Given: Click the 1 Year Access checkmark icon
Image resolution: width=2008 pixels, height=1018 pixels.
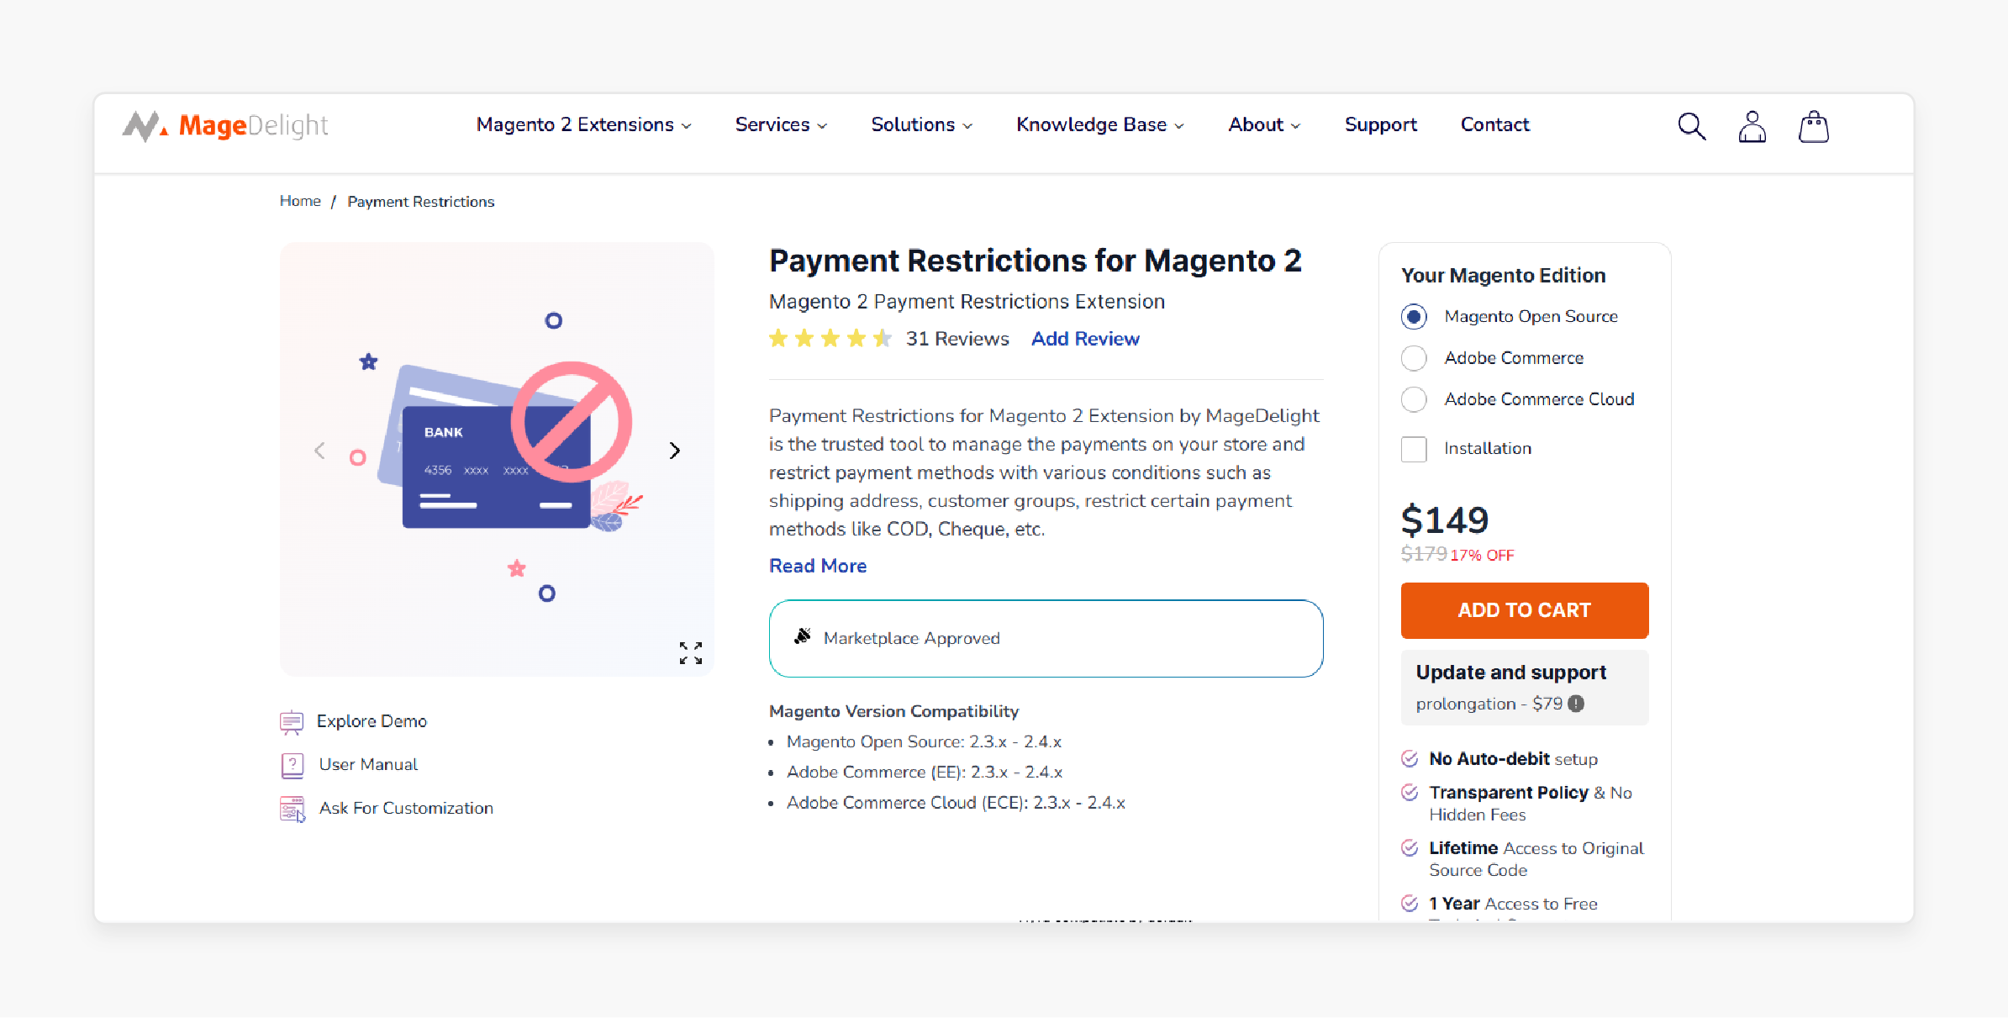Looking at the screenshot, I should 1410,904.
